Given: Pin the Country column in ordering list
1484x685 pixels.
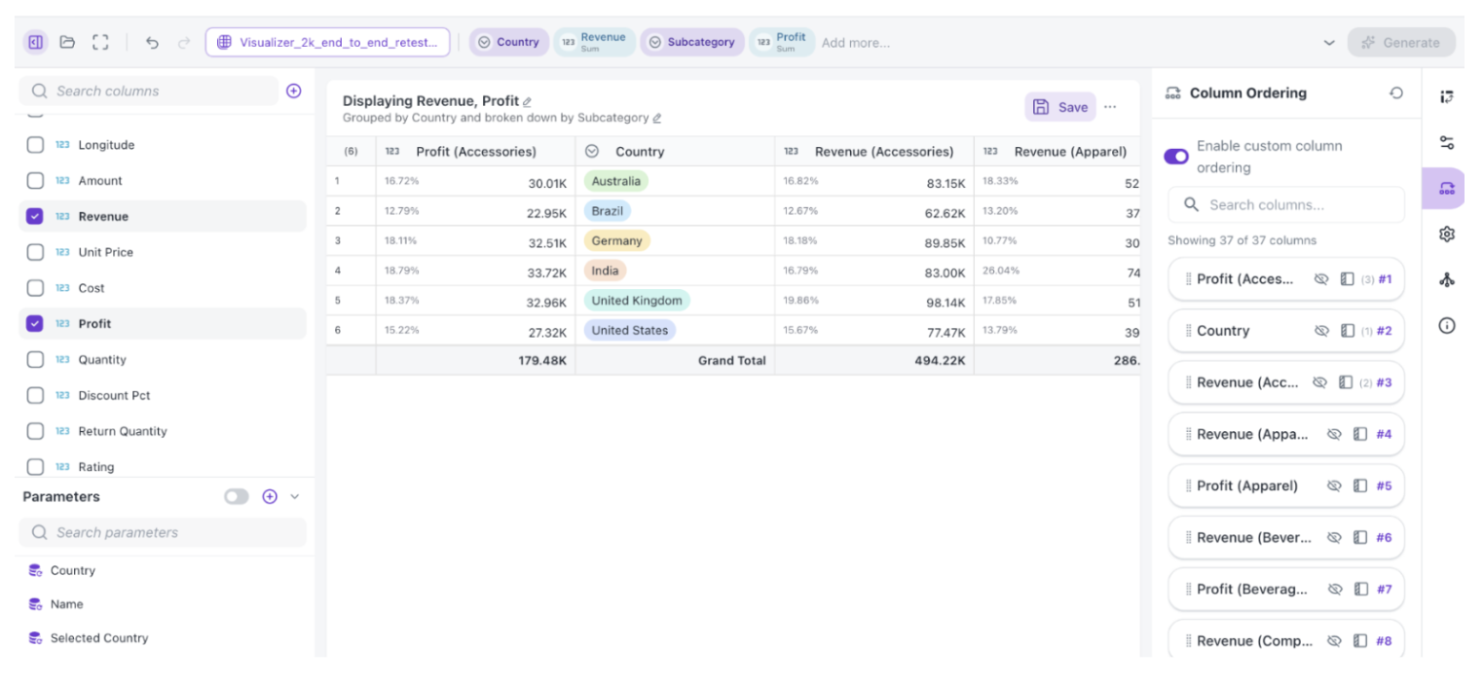Looking at the screenshot, I should coord(1348,331).
